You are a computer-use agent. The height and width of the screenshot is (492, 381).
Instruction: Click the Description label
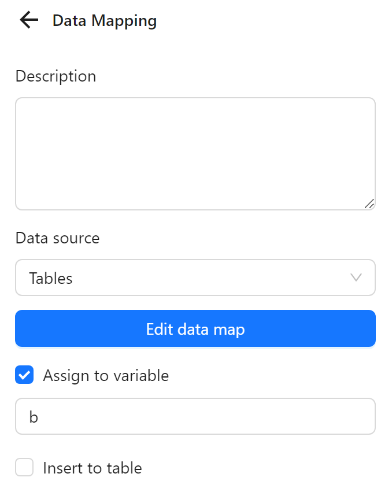(x=56, y=76)
